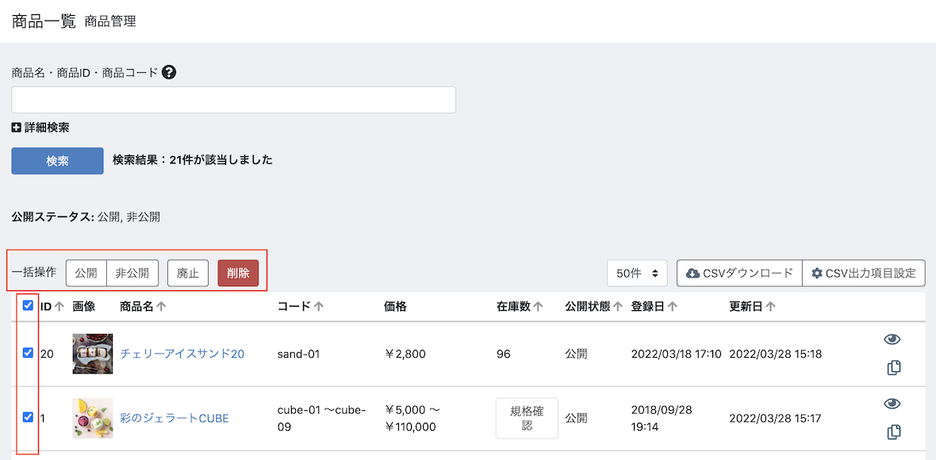This screenshot has height=460, width=936.
Task: Click the product search input field
Action: (233, 100)
